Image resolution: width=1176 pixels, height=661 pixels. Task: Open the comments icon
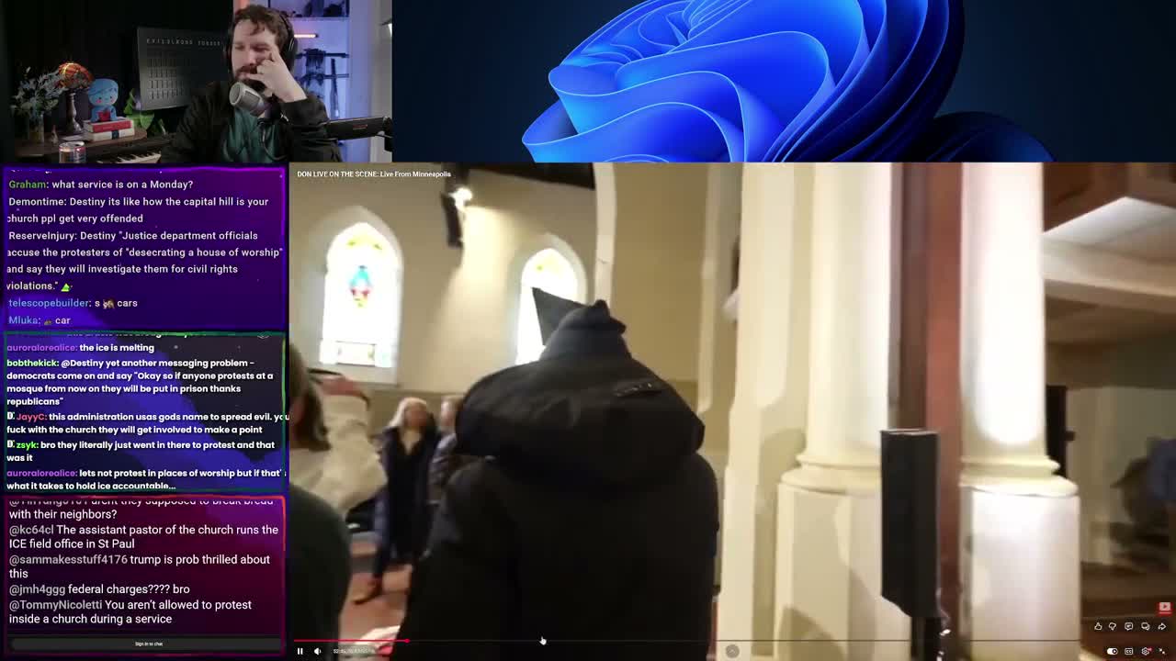coord(1145,626)
